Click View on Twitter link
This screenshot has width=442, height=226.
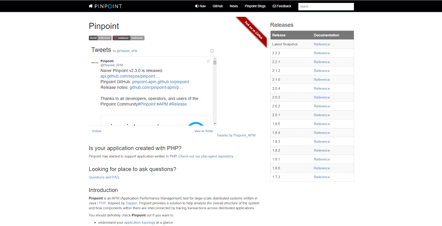tap(204, 131)
